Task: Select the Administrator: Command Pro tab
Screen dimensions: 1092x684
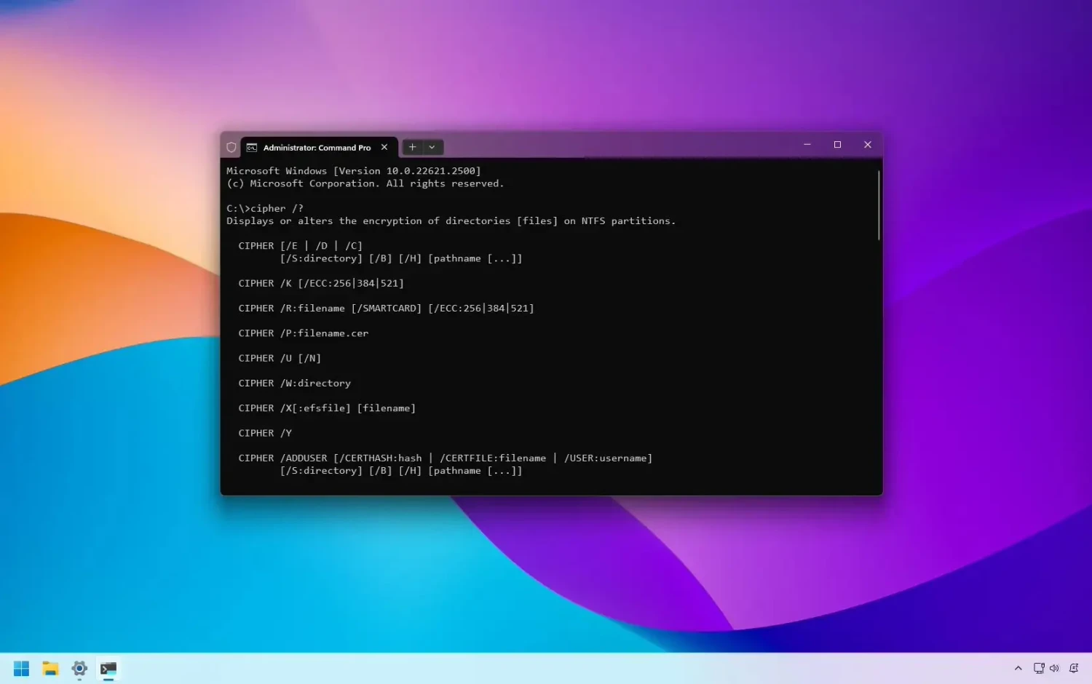Action: point(317,147)
